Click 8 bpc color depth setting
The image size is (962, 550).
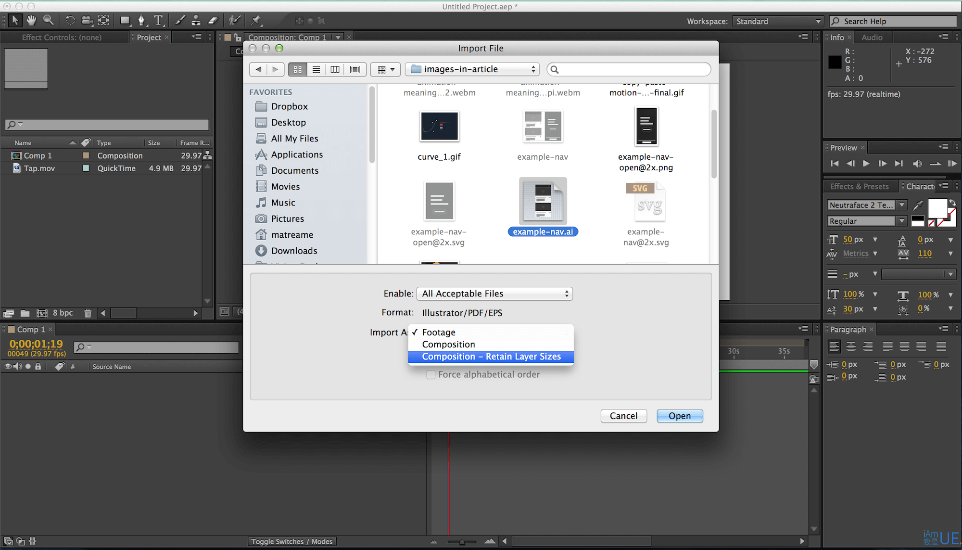pos(63,313)
